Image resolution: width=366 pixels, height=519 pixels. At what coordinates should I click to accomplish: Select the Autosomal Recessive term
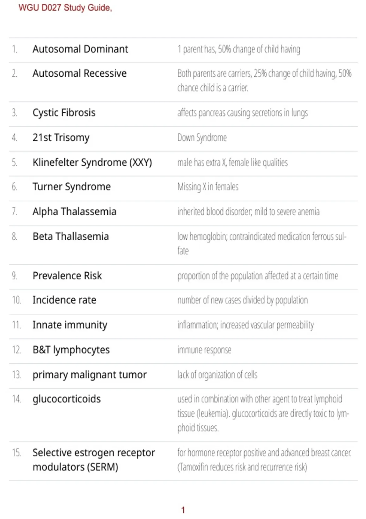tap(80, 73)
